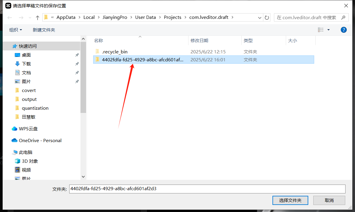Open the 组织 dropdown menu

coord(16,30)
